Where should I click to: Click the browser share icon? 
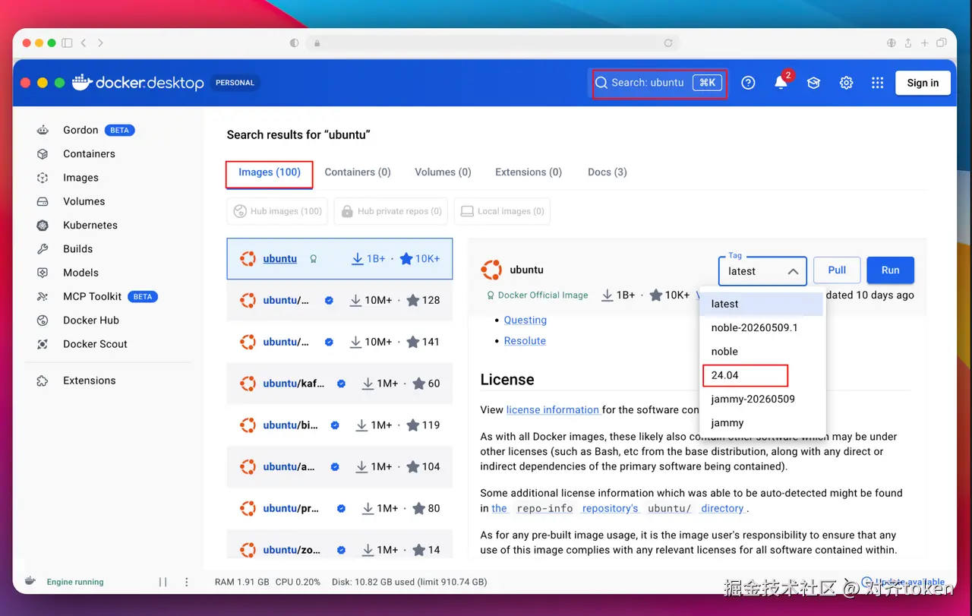tap(908, 43)
